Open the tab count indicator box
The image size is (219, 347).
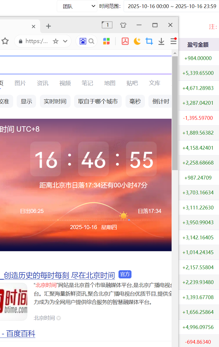tap(107, 25)
